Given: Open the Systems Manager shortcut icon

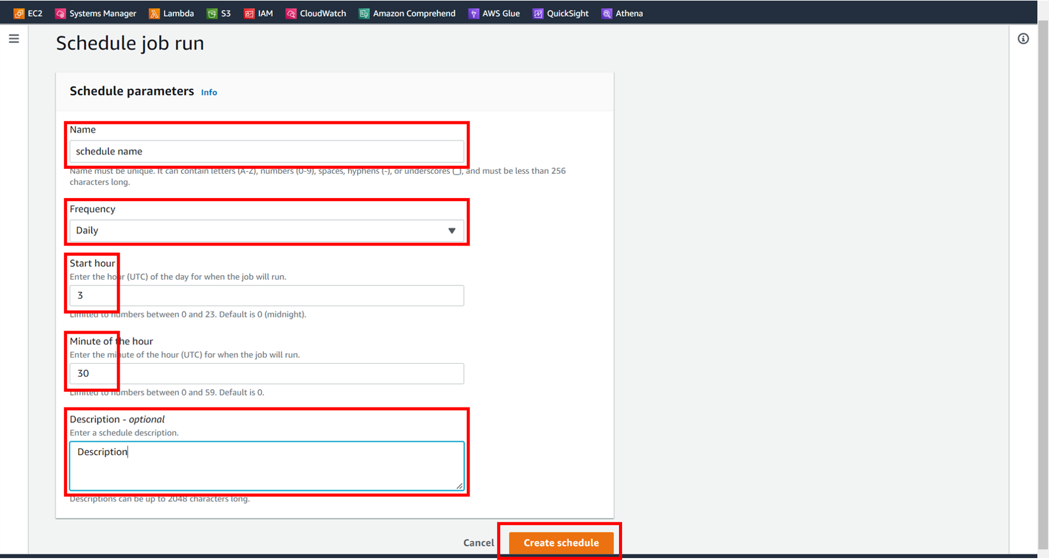Looking at the screenshot, I should pyautogui.click(x=61, y=13).
